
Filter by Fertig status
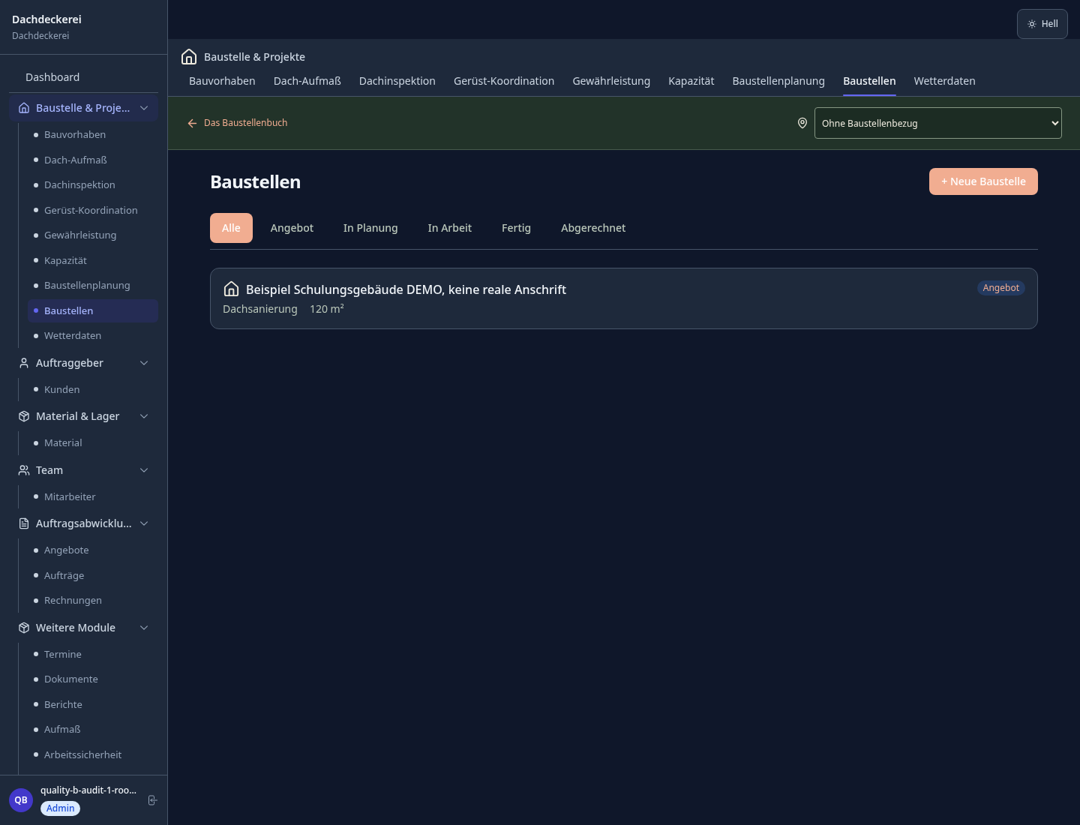tap(516, 228)
